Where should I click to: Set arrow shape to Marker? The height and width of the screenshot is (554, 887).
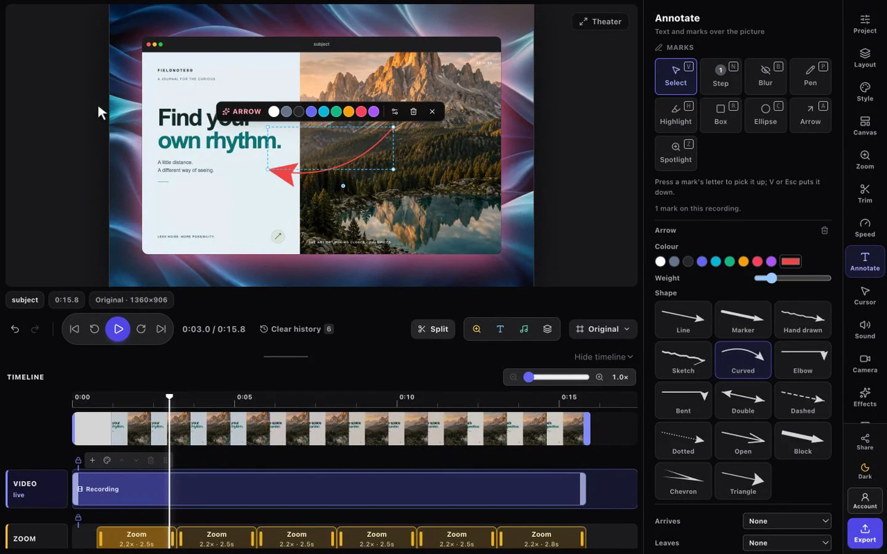pyautogui.click(x=743, y=319)
